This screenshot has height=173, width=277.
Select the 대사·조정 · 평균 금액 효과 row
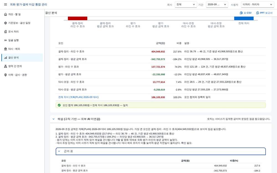click(x=161, y=89)
